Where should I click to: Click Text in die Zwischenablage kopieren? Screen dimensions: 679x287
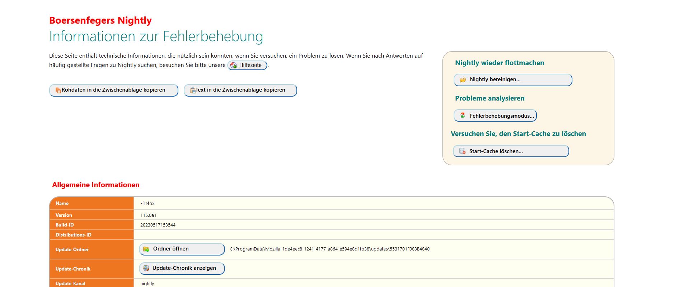[x=240, y=90]
